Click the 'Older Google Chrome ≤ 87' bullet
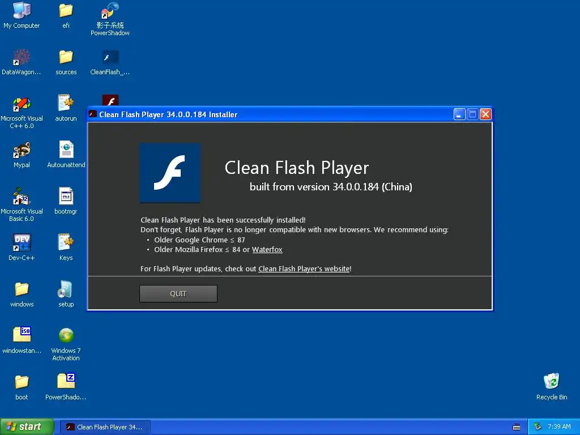The image size is (580, 435). (x=199, y=240)
